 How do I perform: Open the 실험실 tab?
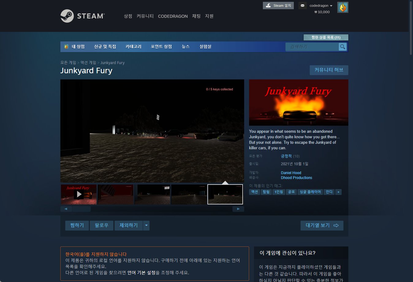(x=205, y=47)
